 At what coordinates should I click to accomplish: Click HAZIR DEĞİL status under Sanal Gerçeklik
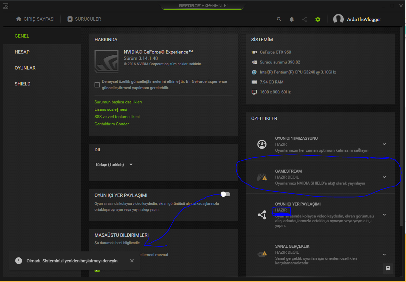coord(287,252)
